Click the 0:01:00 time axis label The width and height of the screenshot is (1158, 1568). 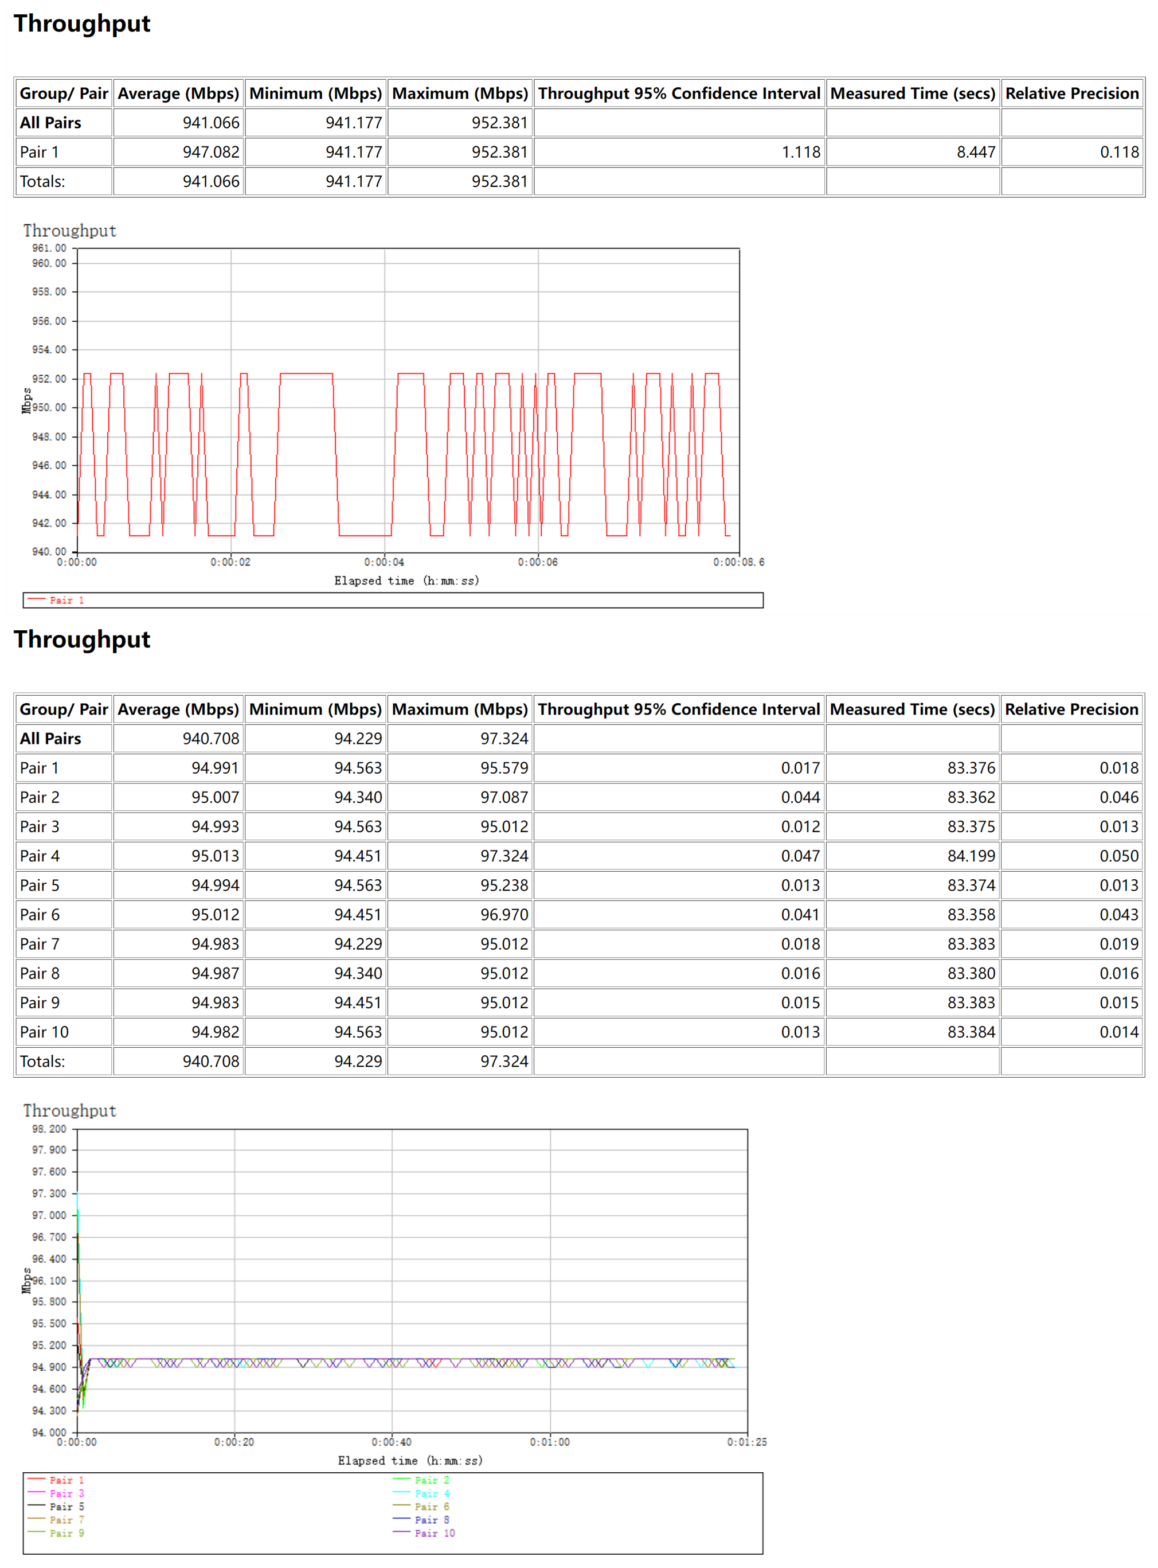[550, 1442]
